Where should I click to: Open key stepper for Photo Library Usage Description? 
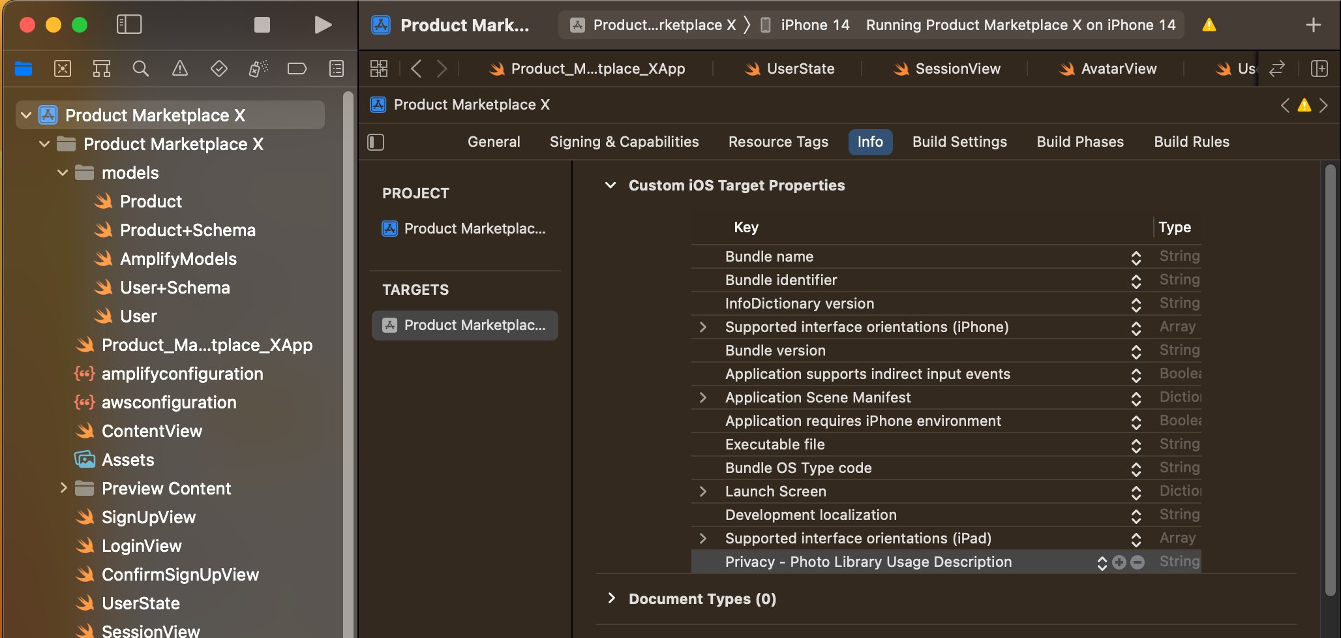(x=1102, y=563)
